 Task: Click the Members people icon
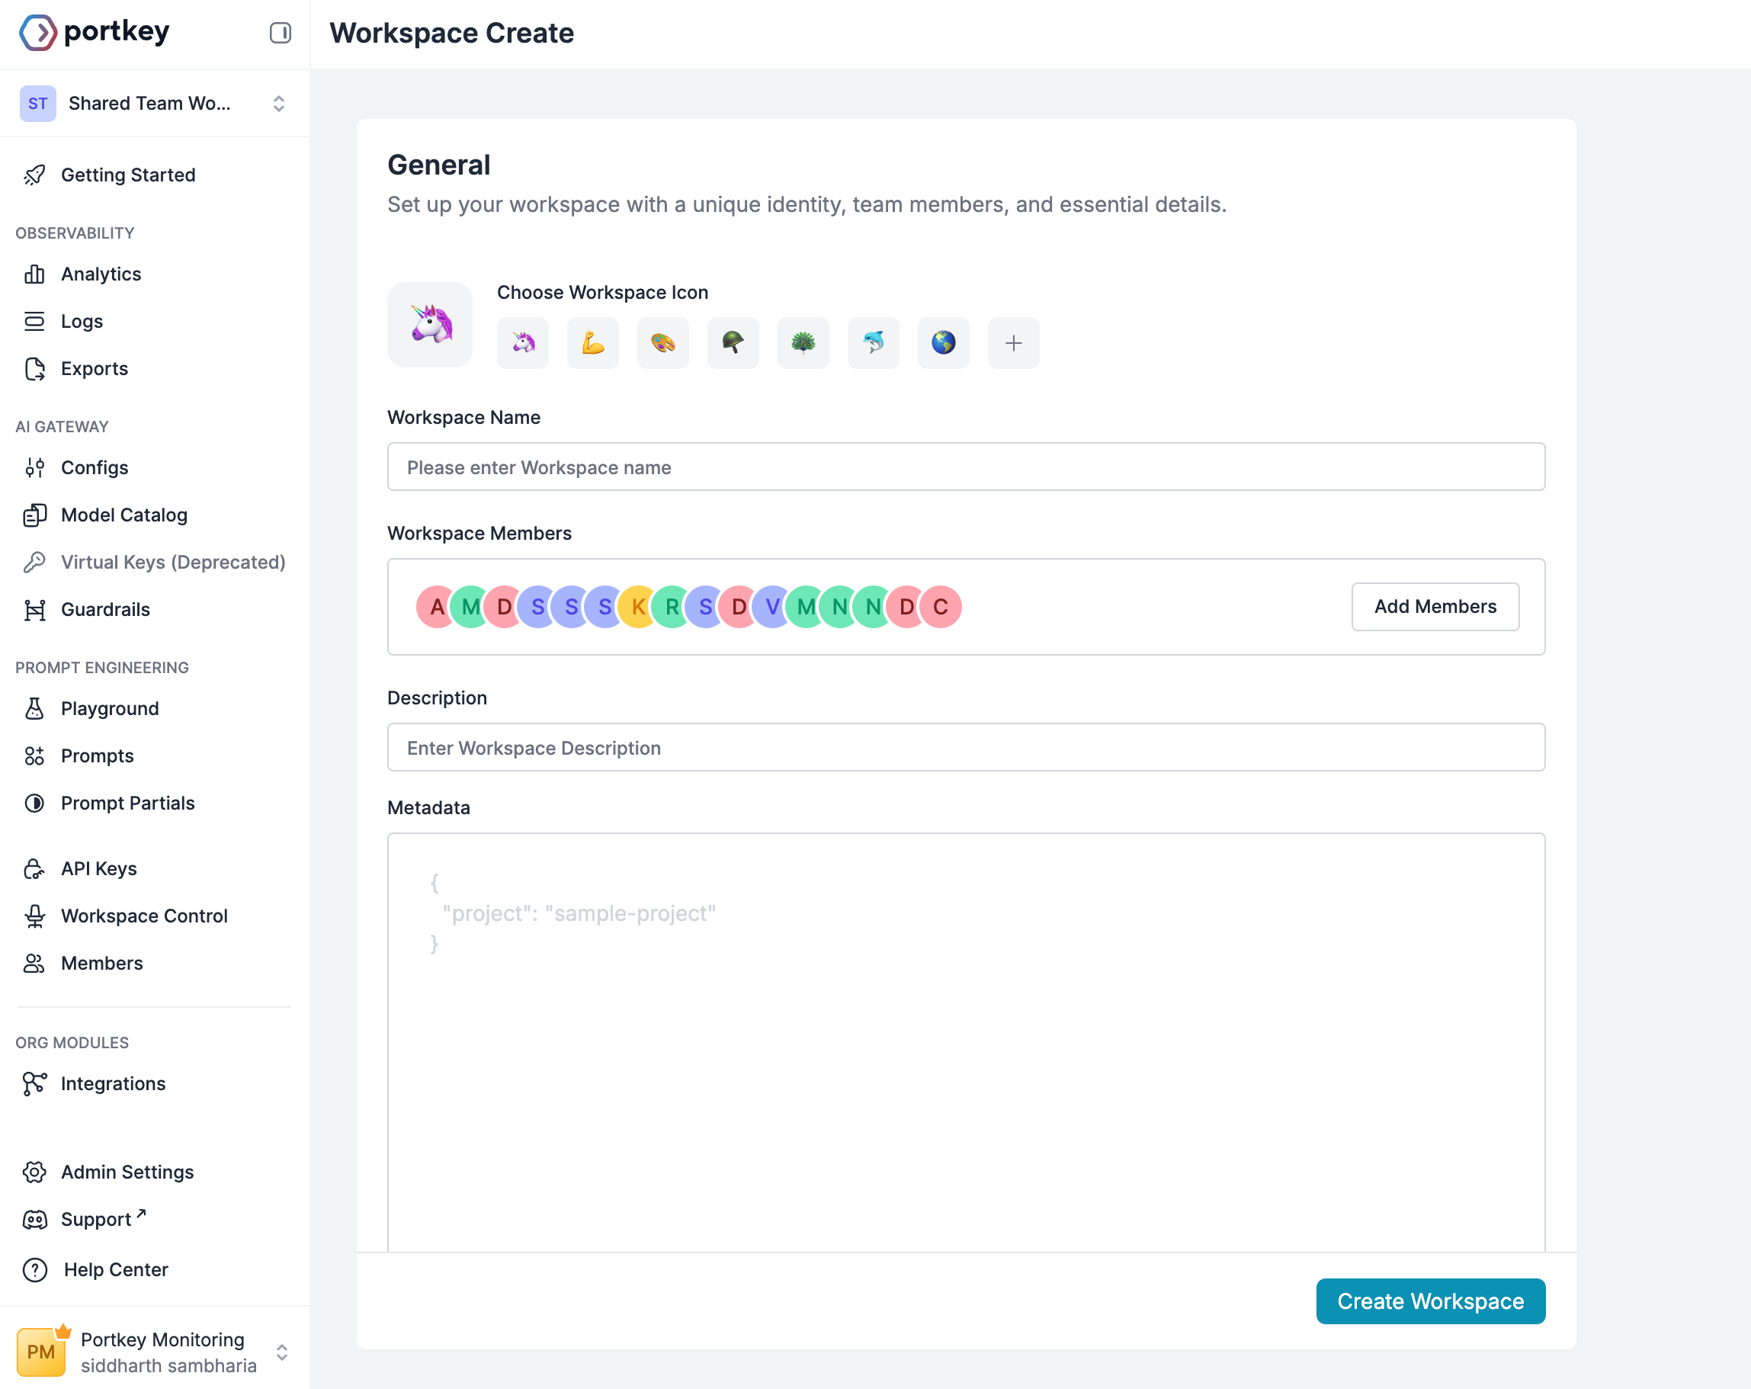[34, 963]
